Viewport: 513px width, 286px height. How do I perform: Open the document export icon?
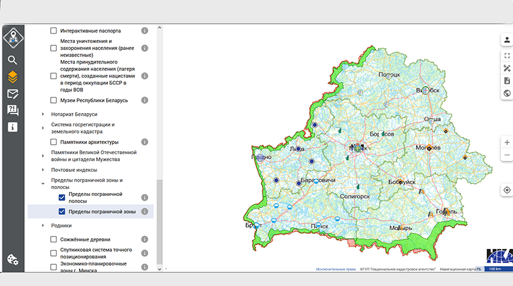tap(507, 81)
